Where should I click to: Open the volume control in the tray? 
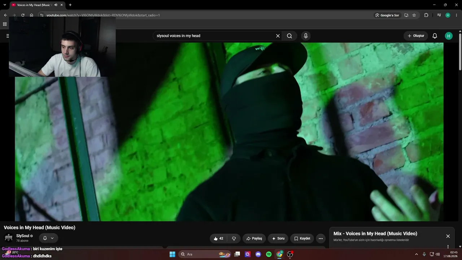click(438, 254)
